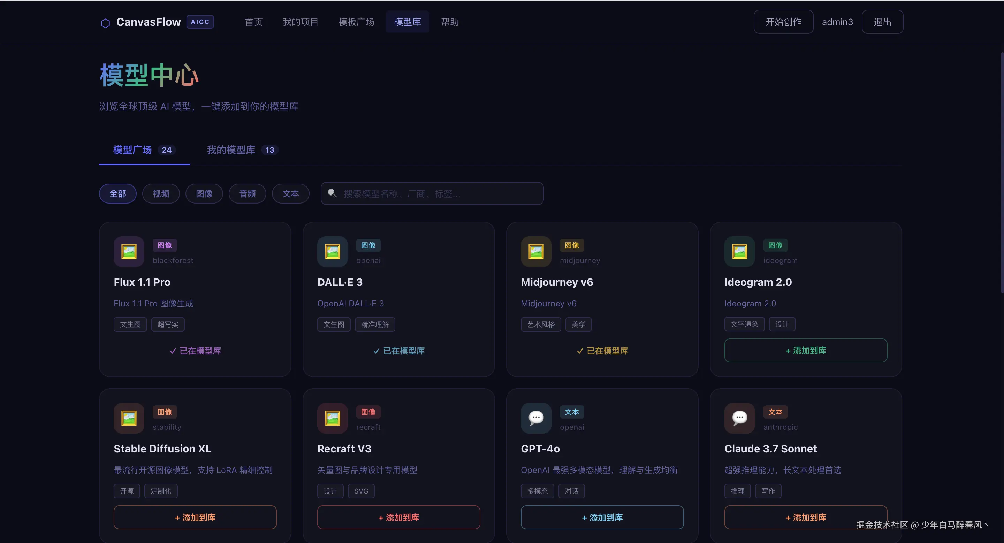
Task: Click the 超写实 tag on Flux card
Action: point(168,324)
